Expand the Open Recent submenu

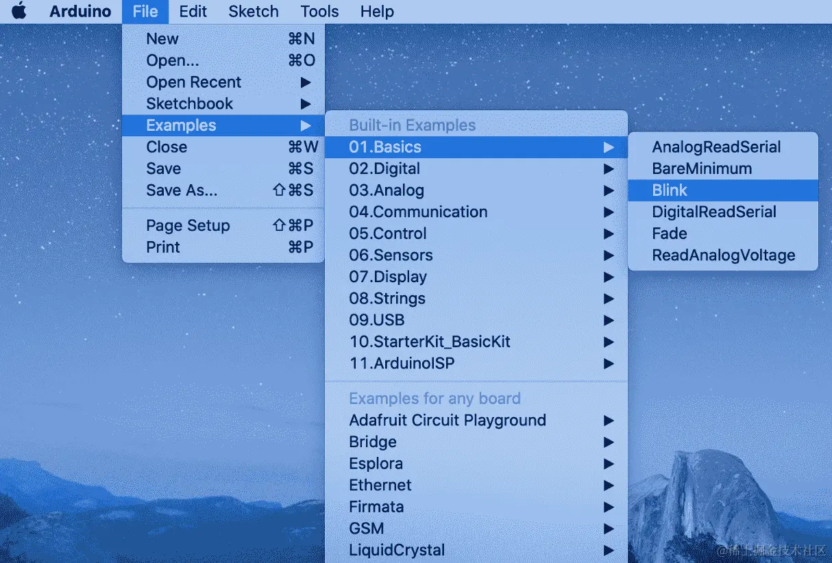point(223,82)
